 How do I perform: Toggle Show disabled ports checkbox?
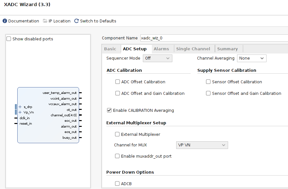pos(9,39)
